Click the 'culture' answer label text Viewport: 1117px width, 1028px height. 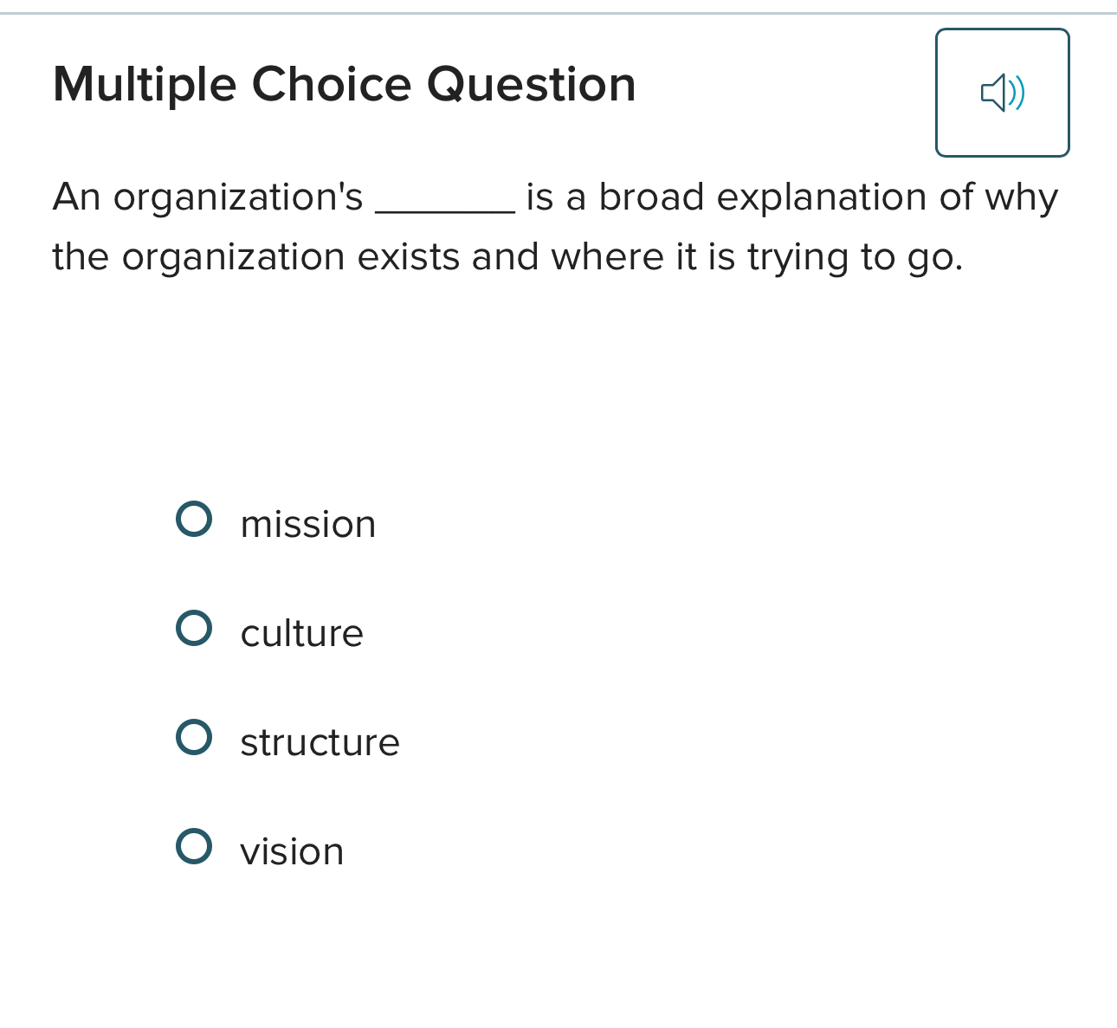(301, 633)
